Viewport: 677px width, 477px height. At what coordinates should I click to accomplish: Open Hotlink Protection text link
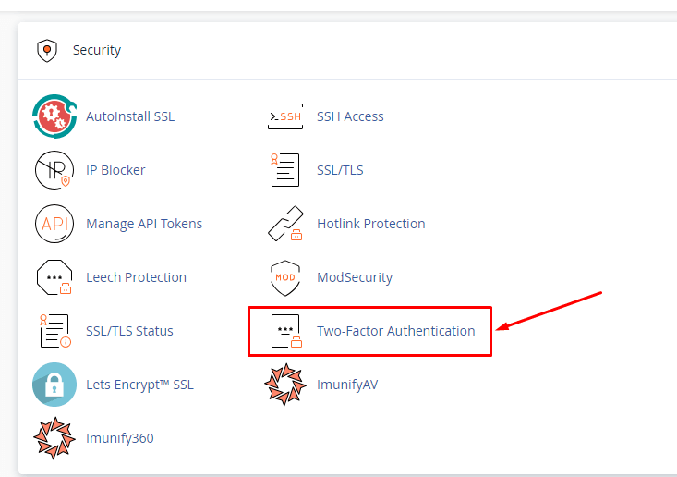(x=371, y=224)
